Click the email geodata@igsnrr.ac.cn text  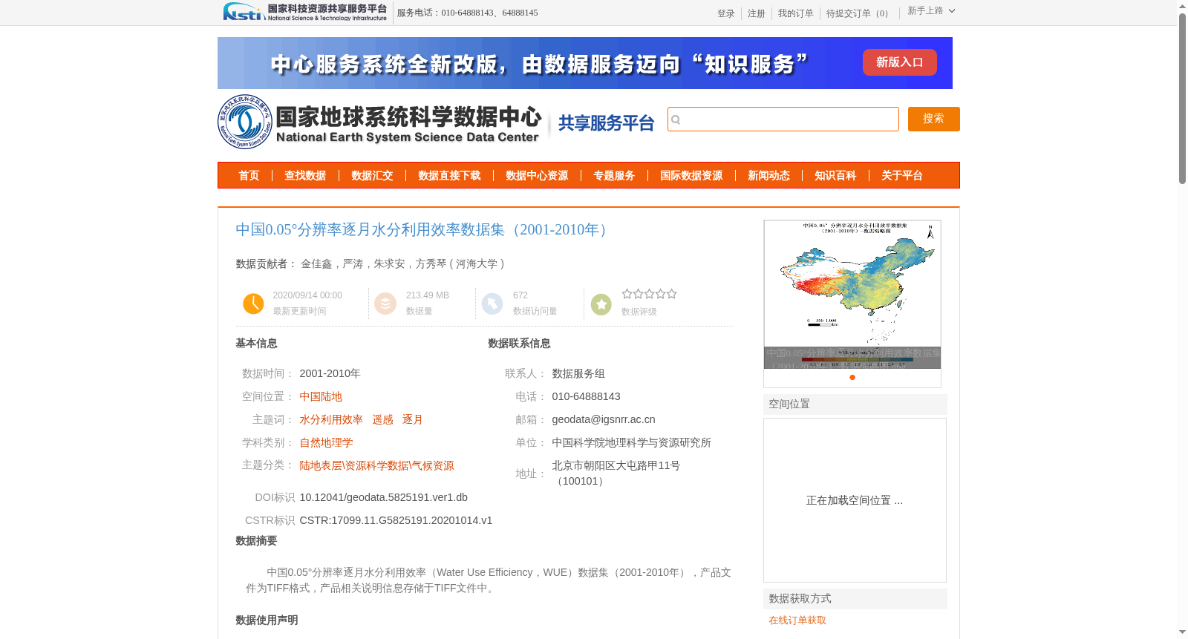604,420
